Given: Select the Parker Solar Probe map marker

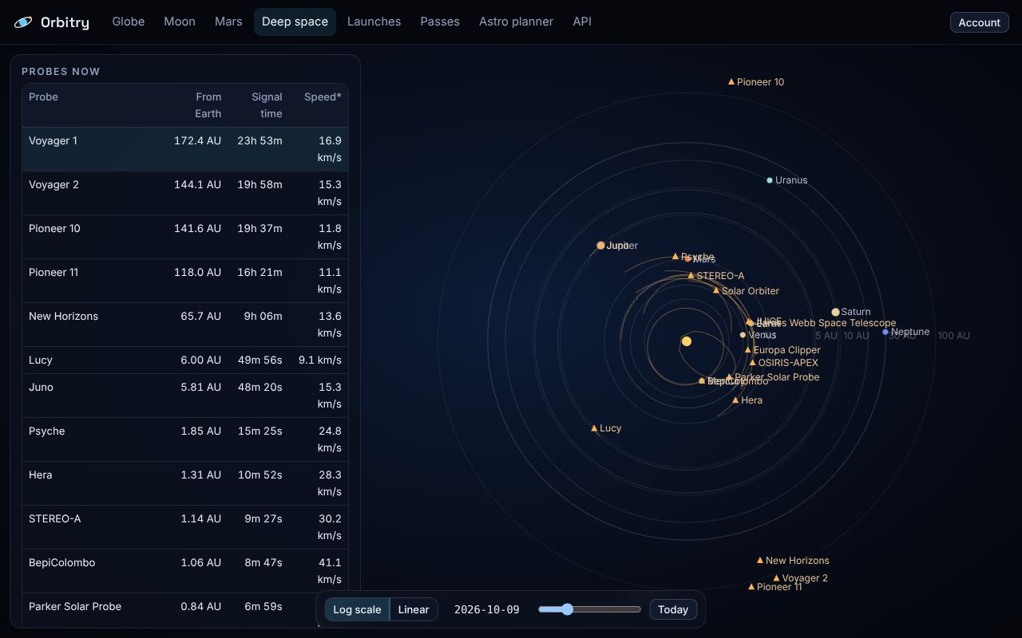Looking at the screenshot, I should 729,377.
